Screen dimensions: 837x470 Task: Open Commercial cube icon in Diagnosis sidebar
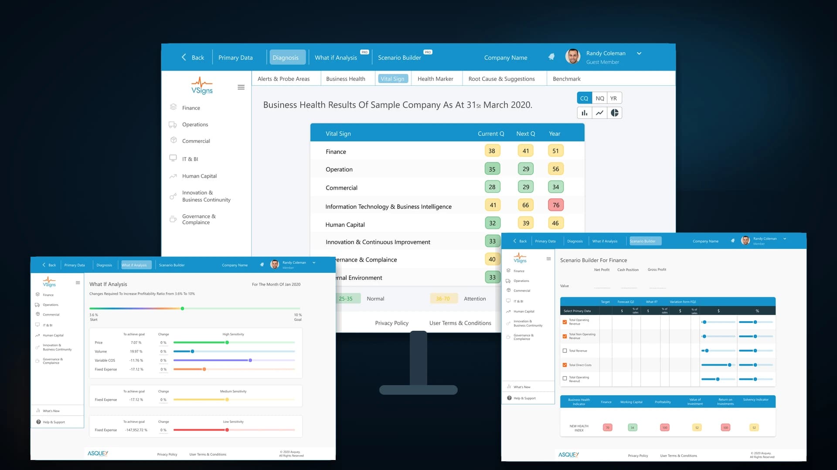coord(174,140)
